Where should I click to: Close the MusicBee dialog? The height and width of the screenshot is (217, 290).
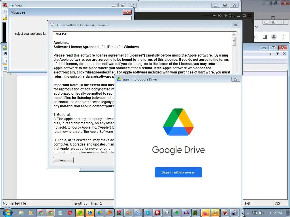coord(127,12)
